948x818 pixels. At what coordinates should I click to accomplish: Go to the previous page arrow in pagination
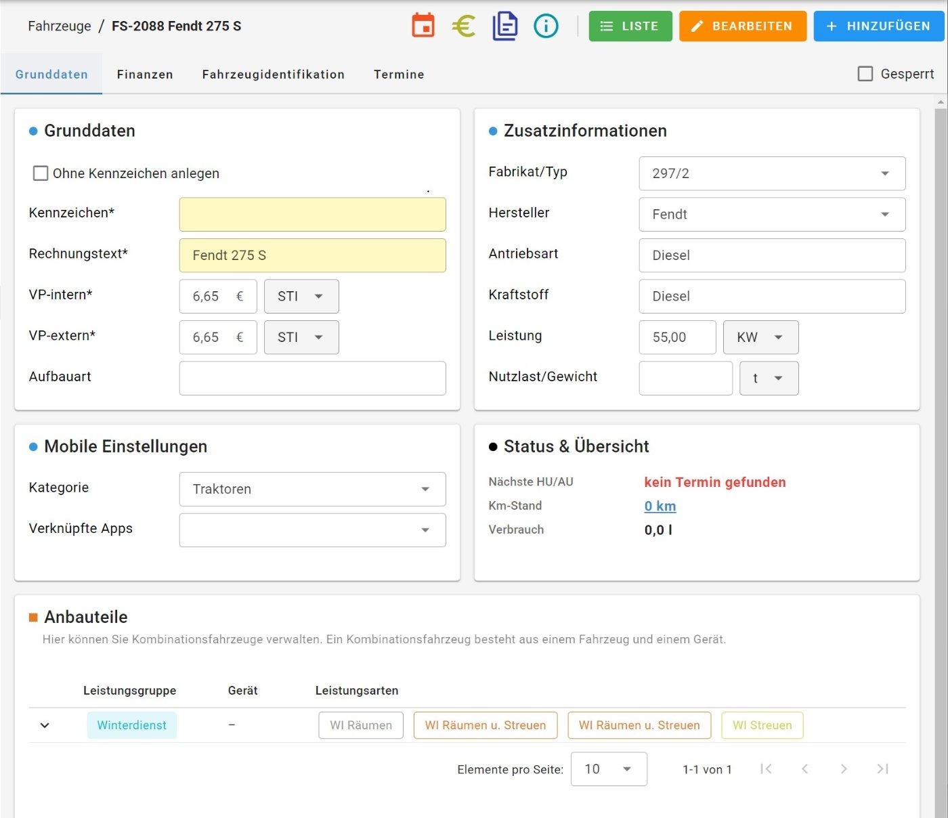pyautogui.click(x=804, y=769)
